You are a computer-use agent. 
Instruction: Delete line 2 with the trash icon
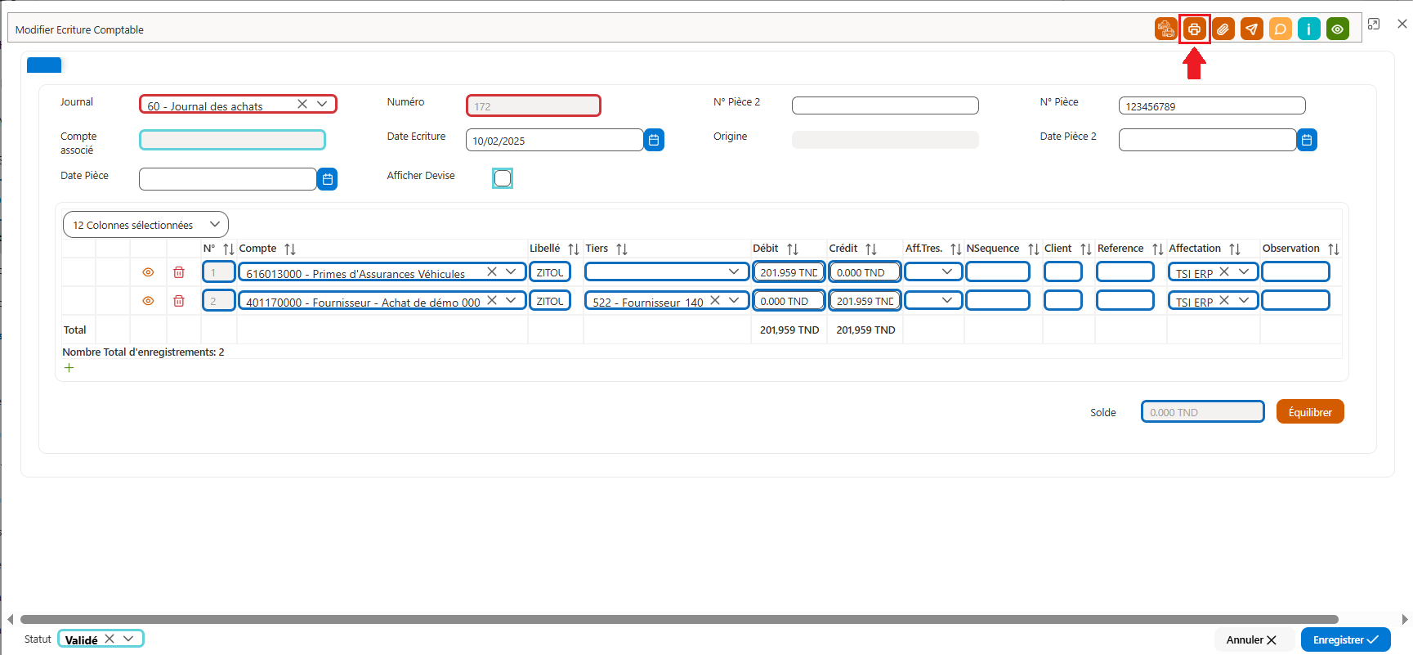(x=179, y=301)
